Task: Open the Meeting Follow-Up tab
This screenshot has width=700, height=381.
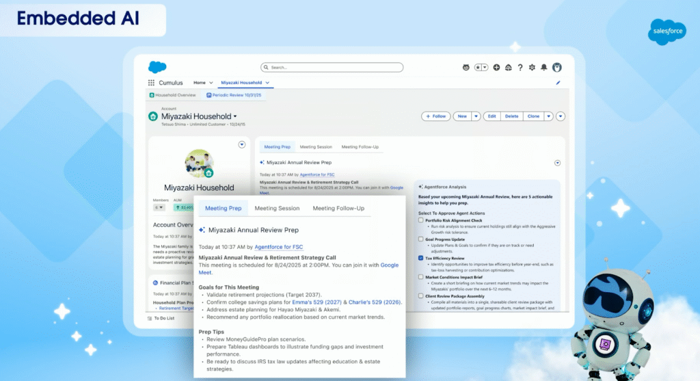Action: (338, 208)
